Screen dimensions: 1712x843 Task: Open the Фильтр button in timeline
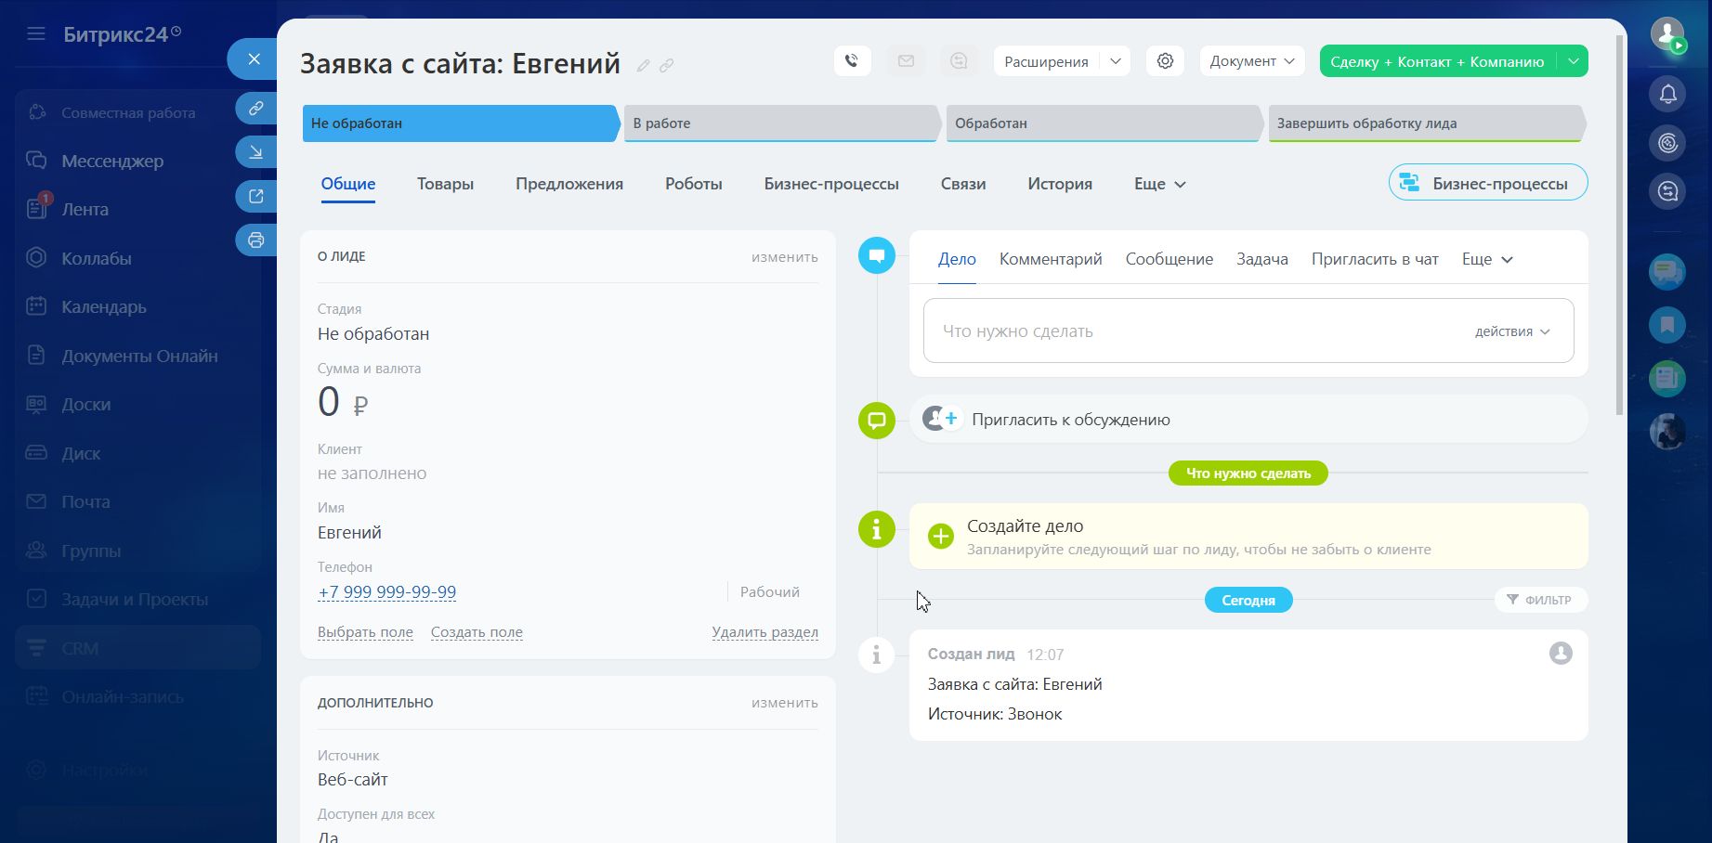point(1540,600)
